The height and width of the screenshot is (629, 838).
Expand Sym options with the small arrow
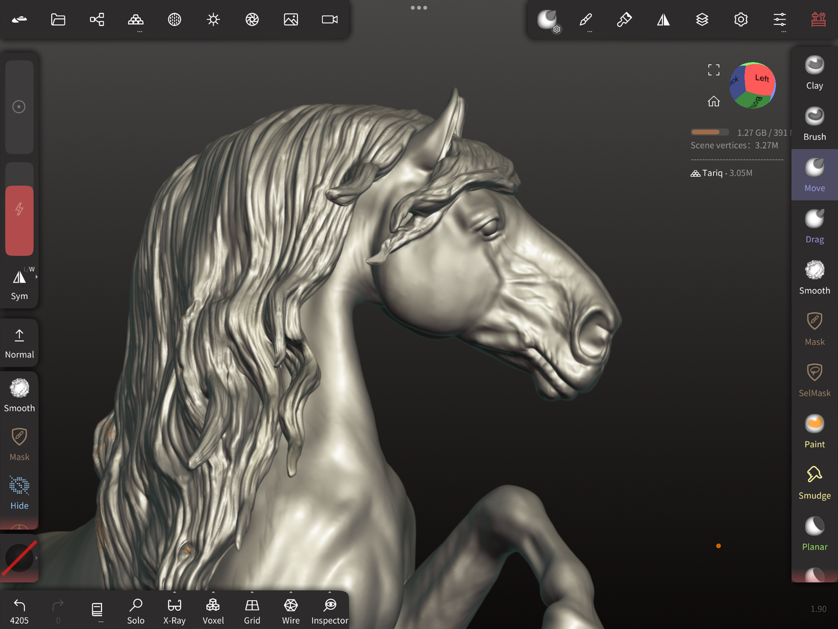coord(37,277)
